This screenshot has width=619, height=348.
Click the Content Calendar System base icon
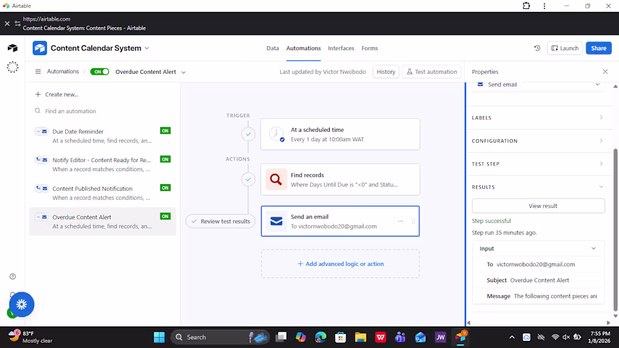pos(40,48)
